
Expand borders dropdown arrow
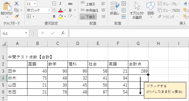click(33, 16)
